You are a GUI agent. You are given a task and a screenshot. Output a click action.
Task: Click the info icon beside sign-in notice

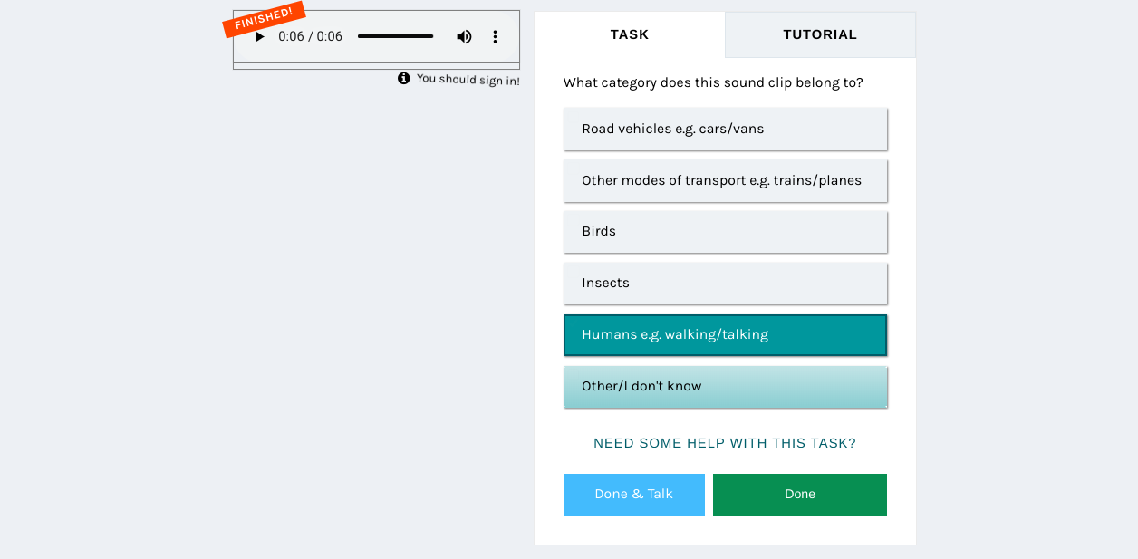(404, 79)
